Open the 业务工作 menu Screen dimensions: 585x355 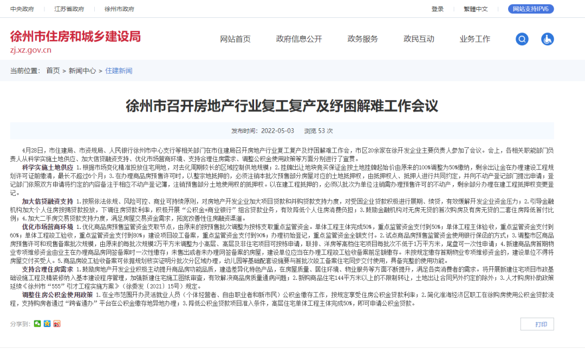pos(474,39)
